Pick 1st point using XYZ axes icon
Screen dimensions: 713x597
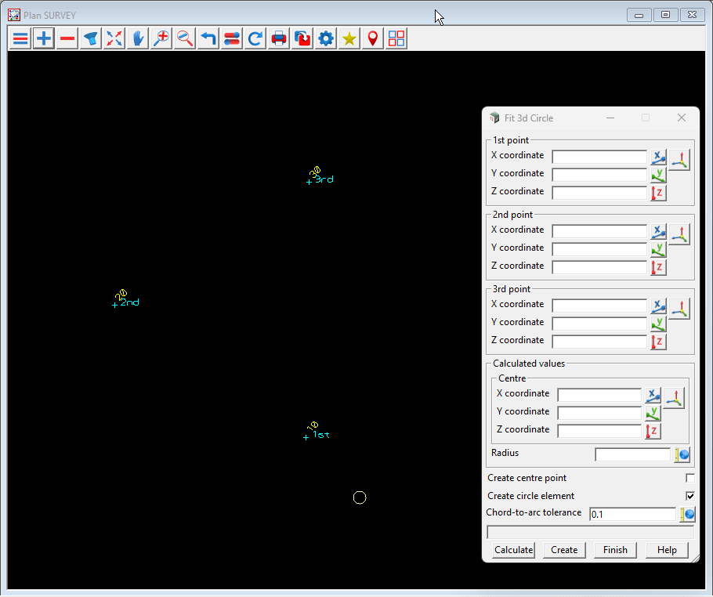(679, 160)
